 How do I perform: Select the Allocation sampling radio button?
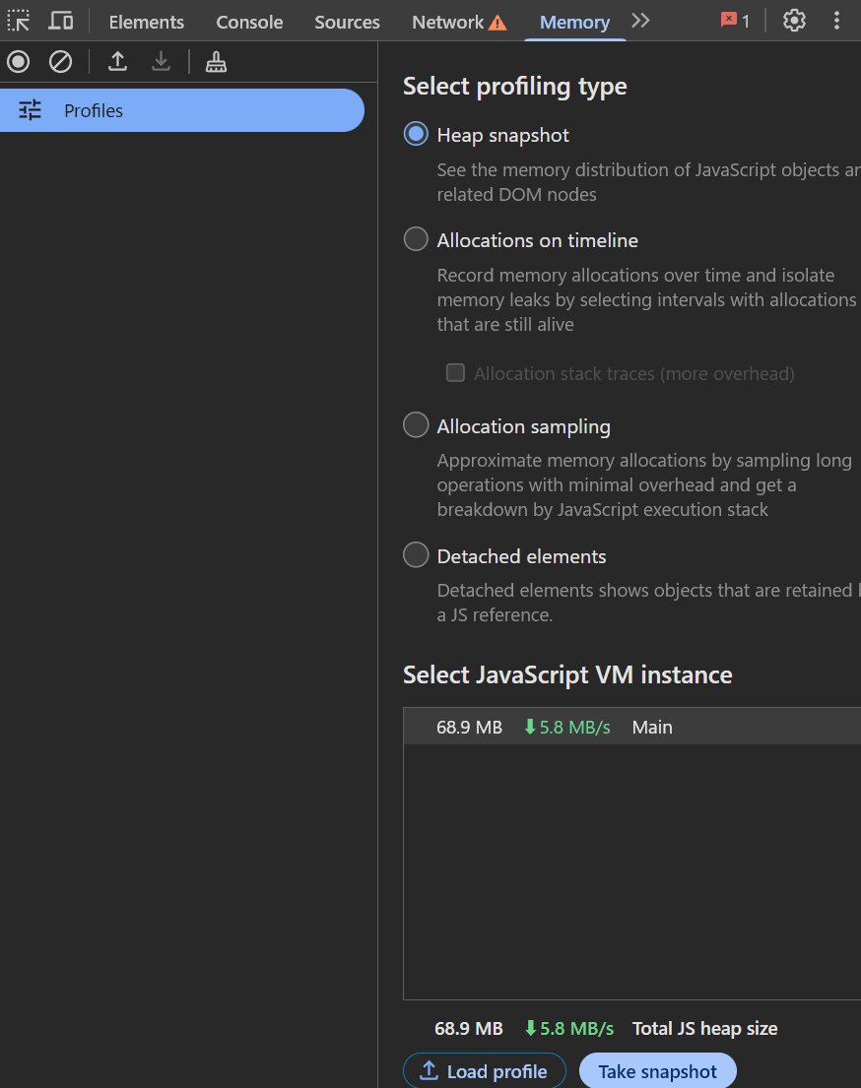[416, 424]
